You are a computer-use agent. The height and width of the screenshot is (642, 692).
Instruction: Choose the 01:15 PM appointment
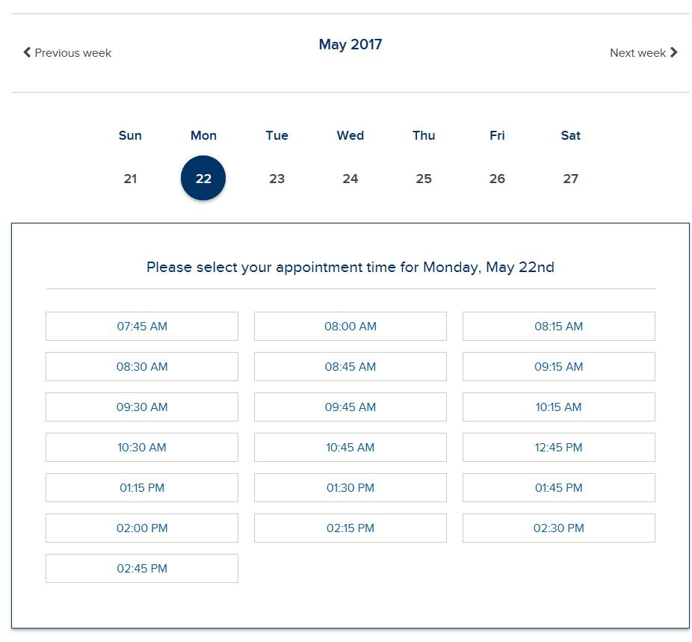click(142, 487)
